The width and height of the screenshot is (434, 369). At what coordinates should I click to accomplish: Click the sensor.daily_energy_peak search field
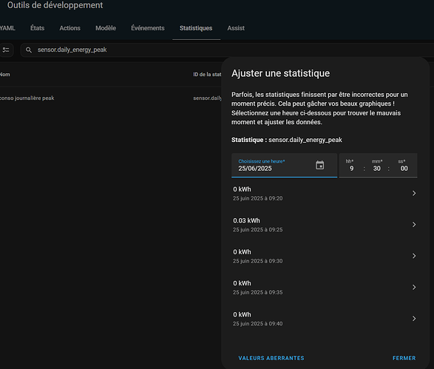pyautogui.click(x=227, y=50)
